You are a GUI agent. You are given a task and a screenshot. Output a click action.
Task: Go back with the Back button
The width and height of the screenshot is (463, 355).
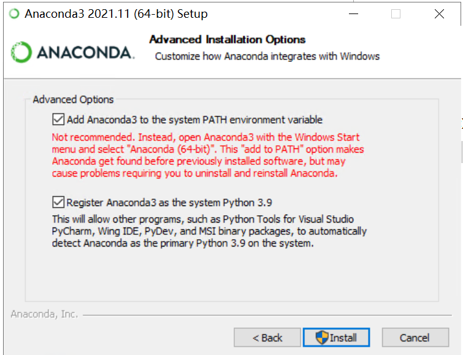267,337
